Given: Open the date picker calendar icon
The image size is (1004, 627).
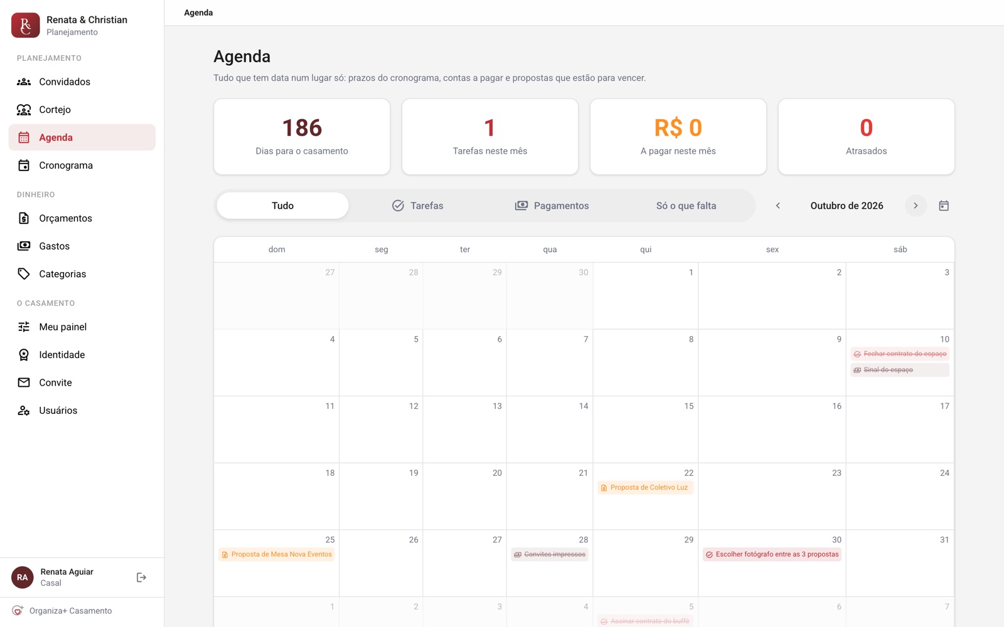Looking at the screenshot, I should (x=944, y=206).
